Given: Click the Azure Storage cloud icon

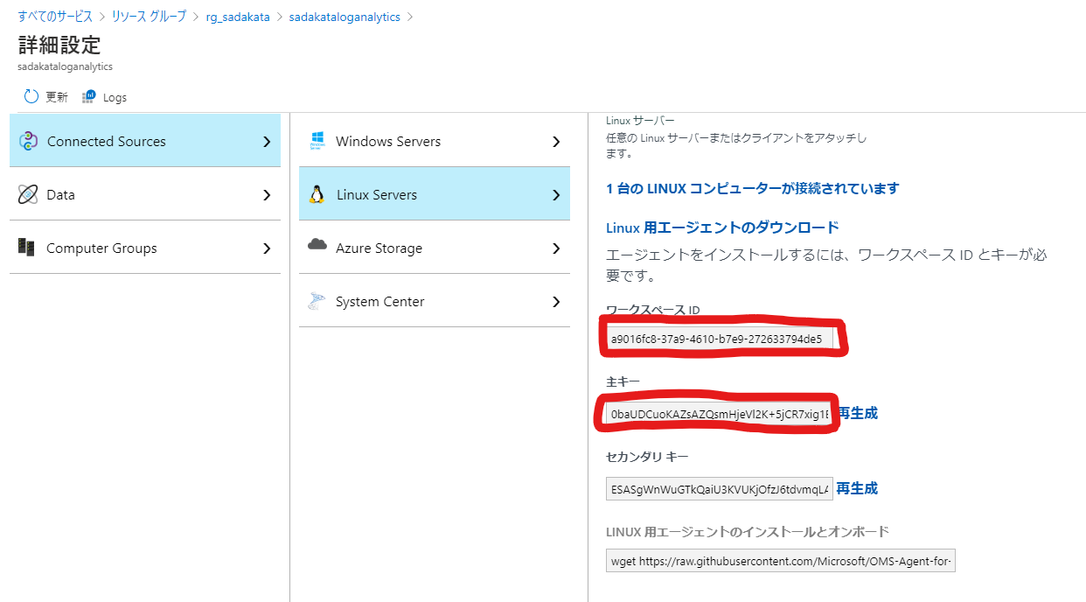Looking at the screenshot, I should [x=317, y=245].
